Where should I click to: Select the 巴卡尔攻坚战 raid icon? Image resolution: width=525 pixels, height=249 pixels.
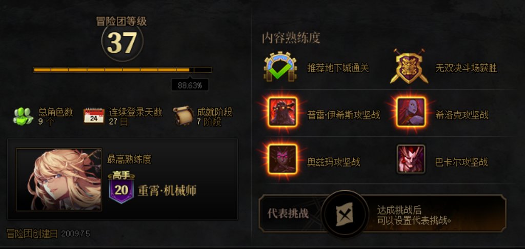(411, 159)
